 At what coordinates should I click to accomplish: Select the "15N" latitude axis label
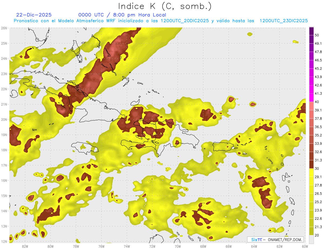coord(4,196)
